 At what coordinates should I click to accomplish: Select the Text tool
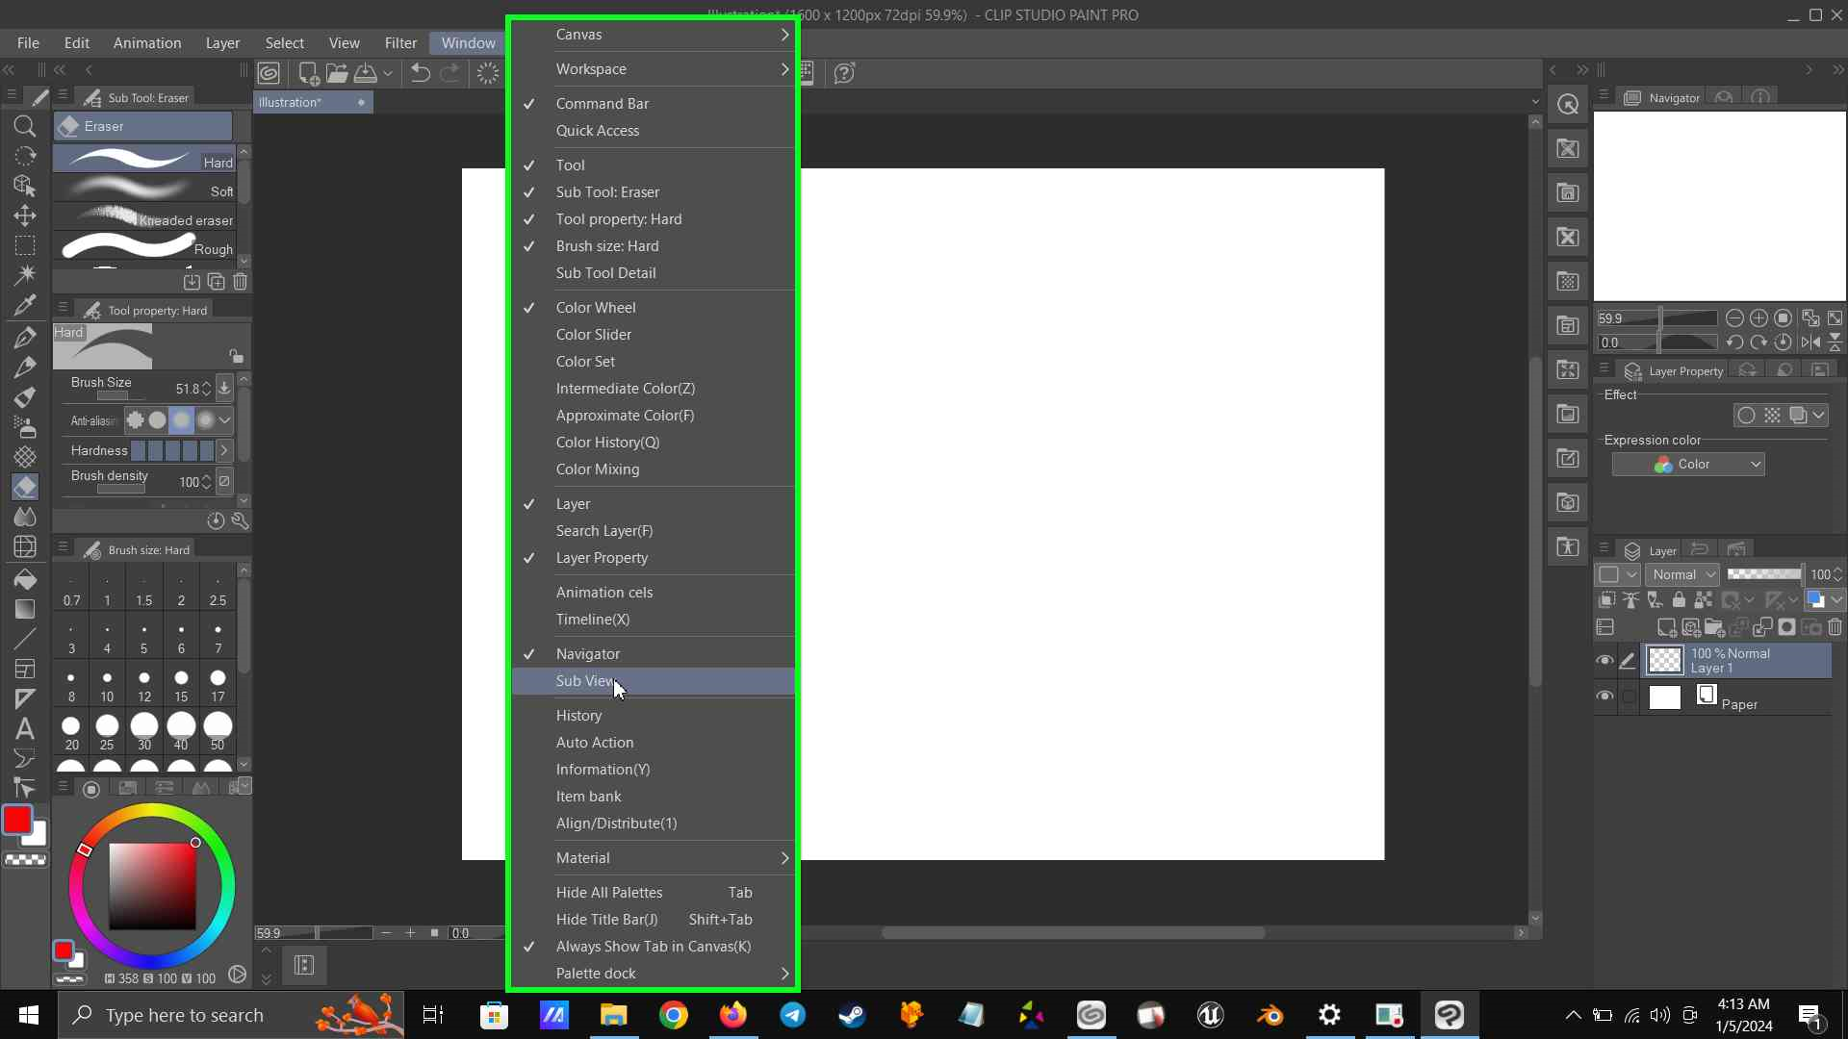click(25, 728)
